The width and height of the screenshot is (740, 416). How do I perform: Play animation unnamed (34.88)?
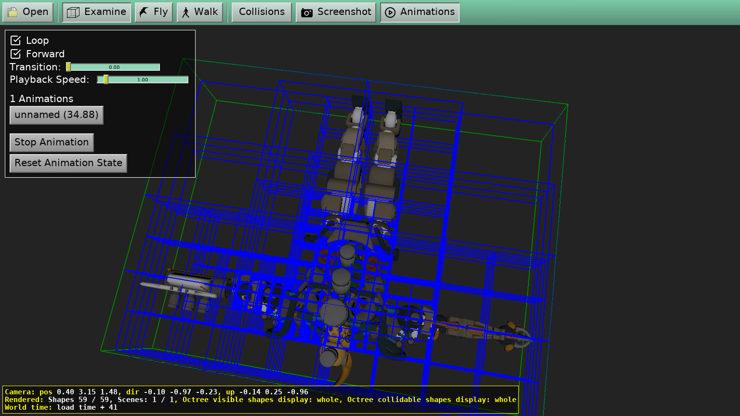56,115
